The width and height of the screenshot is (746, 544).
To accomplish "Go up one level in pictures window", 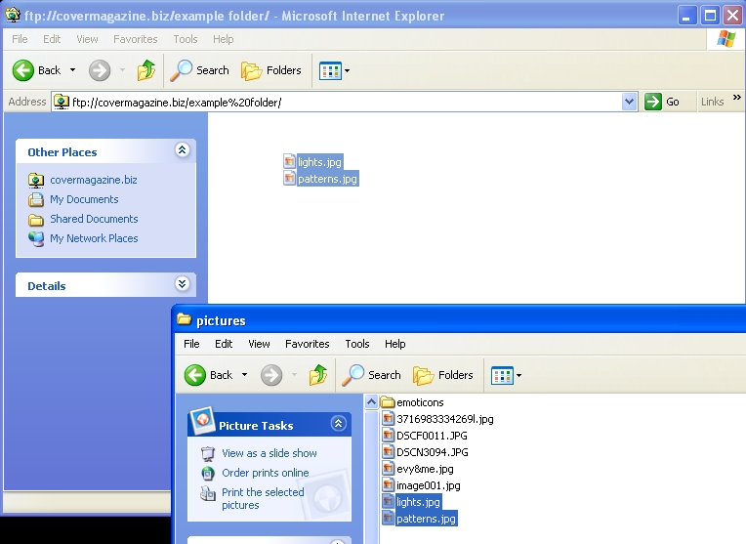I will coord(318,375).
